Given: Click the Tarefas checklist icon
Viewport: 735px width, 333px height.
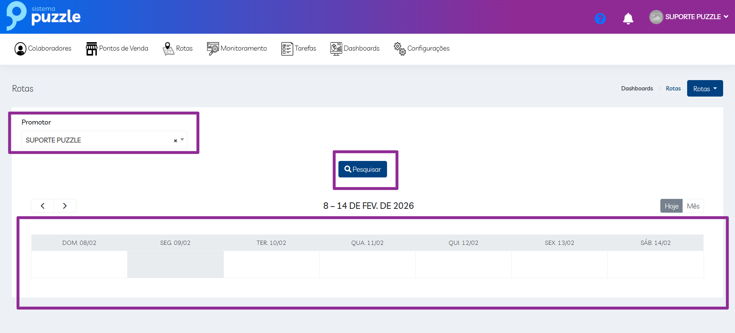Looking at the screenshot, I should (287, 49).
